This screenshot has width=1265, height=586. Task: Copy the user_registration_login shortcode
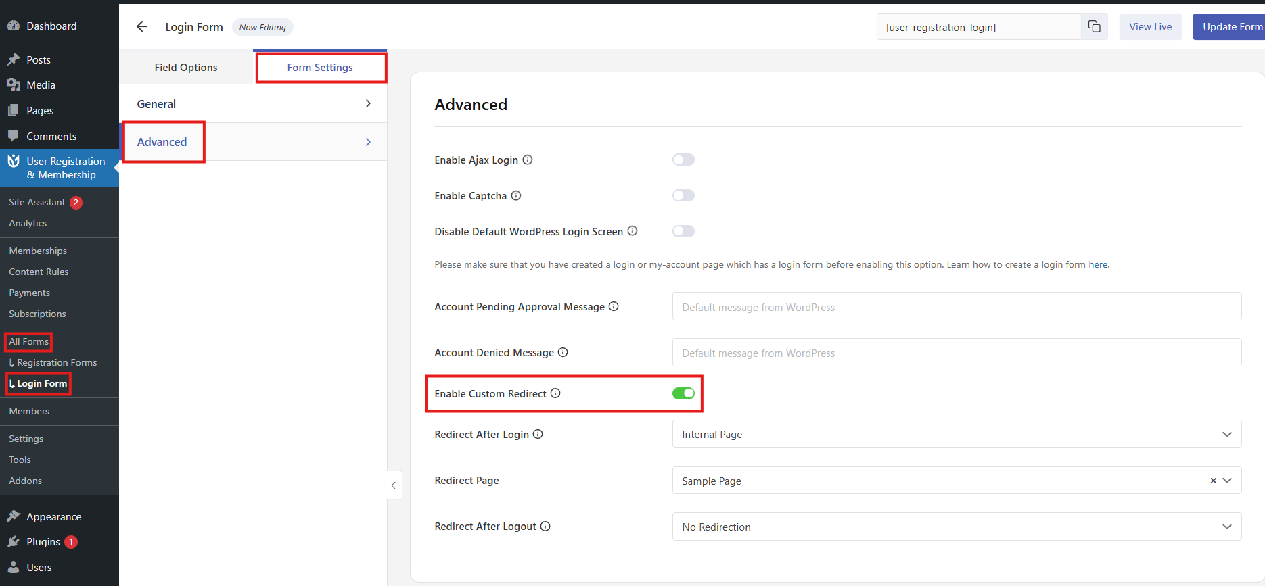(1094, 26)
